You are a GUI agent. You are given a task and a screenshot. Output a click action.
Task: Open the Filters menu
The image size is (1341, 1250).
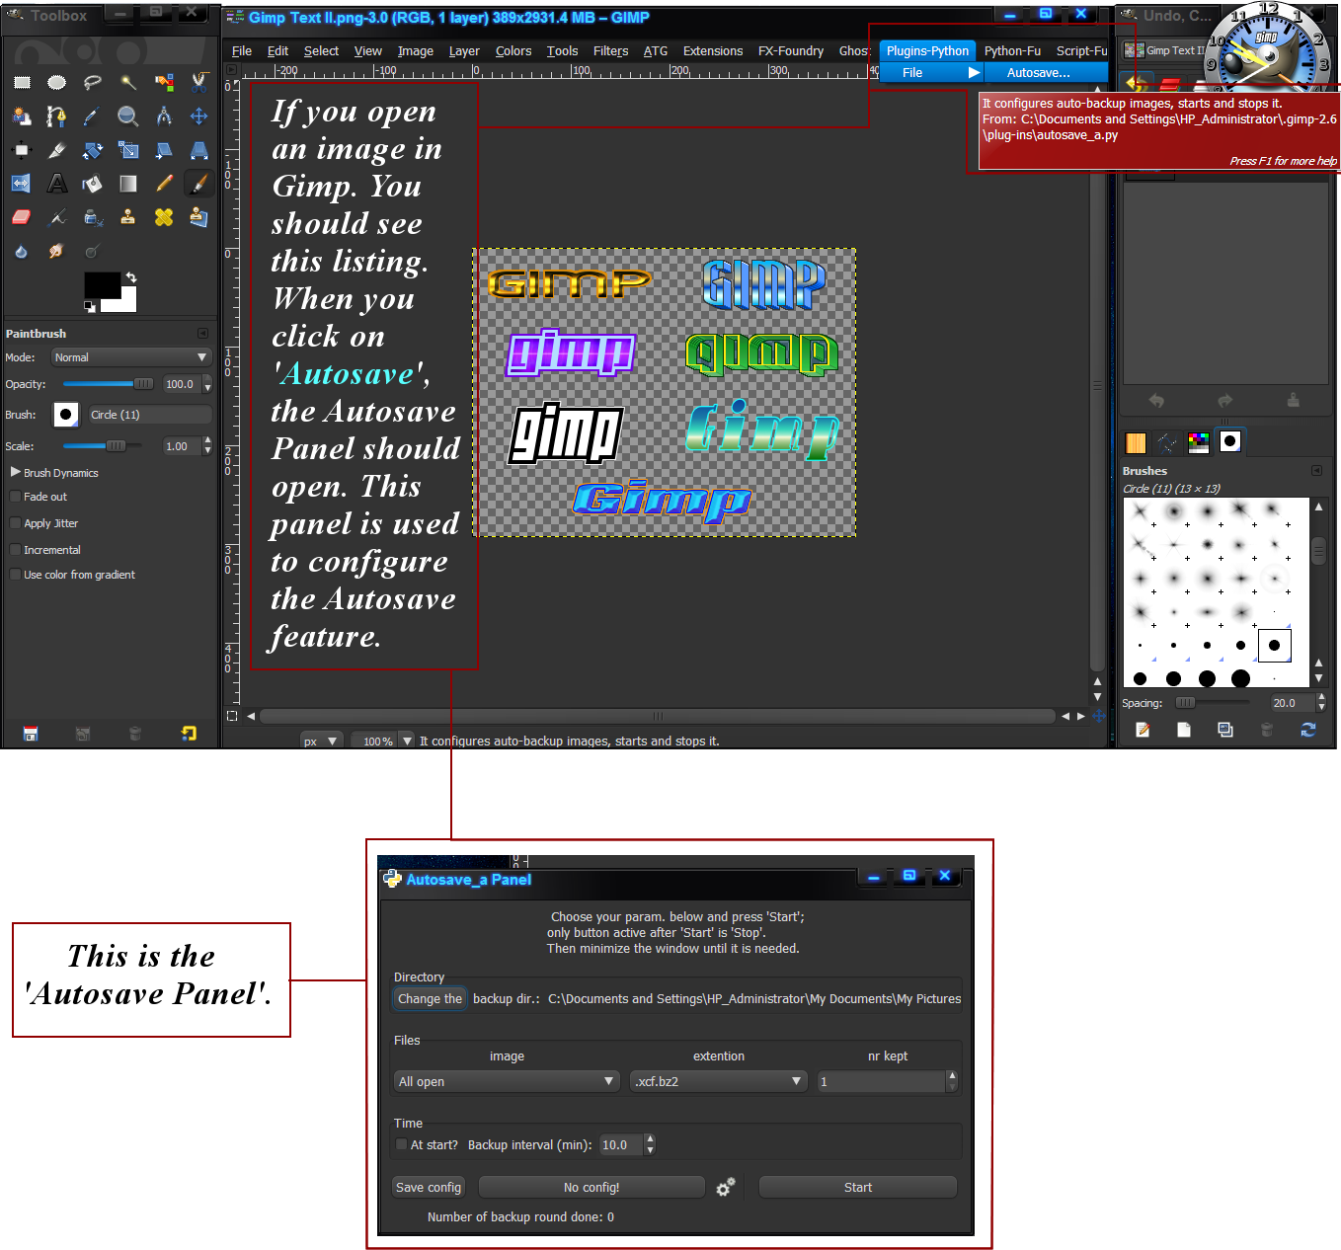point(611,51)
